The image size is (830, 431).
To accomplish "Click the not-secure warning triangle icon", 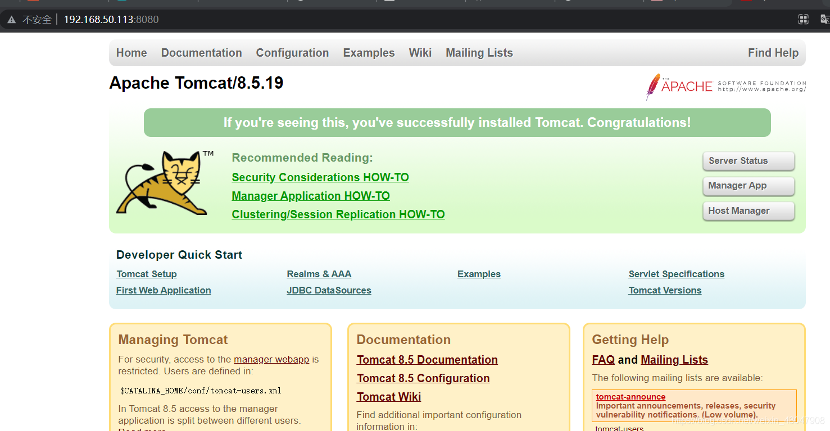I will (11, 20).
